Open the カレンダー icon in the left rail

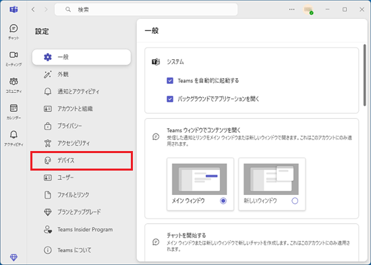(x=13, y=108)
